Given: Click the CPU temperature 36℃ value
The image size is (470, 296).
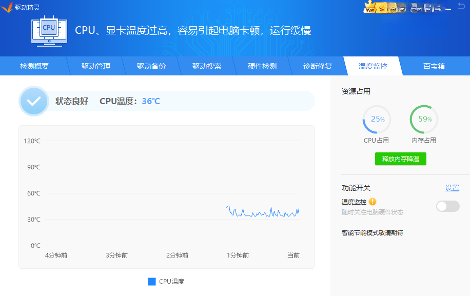Looking at the screenshot, I should pyautogui.click(x=151, y=101).
